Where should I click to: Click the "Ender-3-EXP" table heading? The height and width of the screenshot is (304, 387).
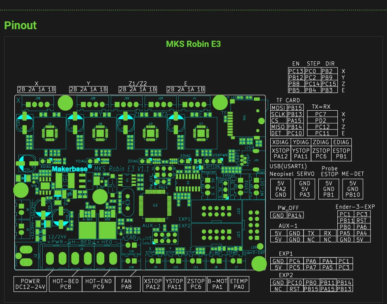coord(355,207)
